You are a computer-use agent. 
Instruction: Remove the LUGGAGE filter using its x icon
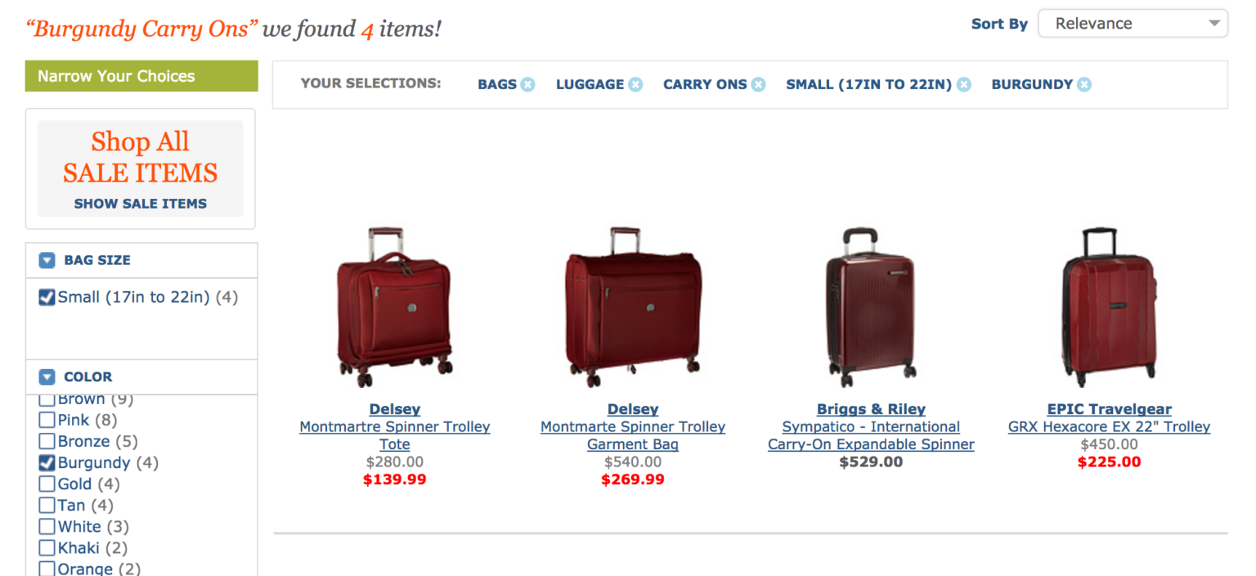(x=635, y=84)
